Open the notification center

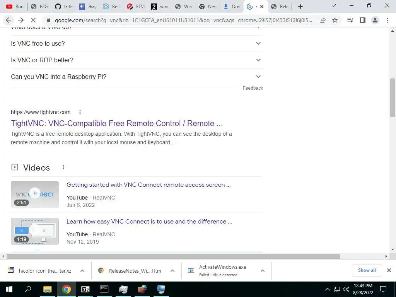pos(383,289)
